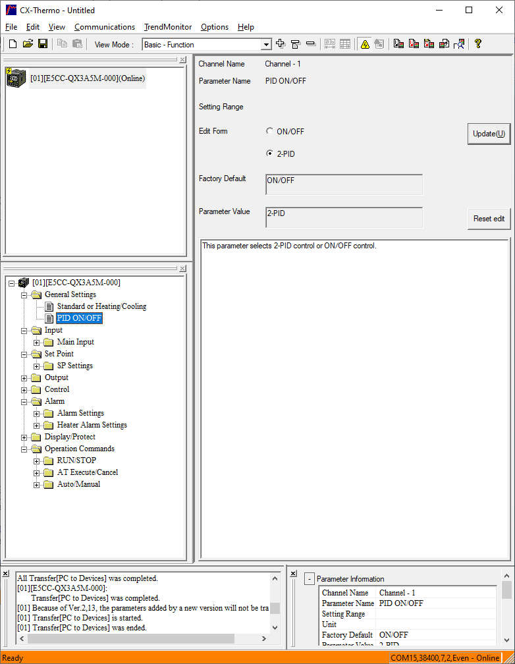Viewport: 515px width, 664px height.
Task: Click the magnifier search icon in the toolbar
Action: (459, 43)
